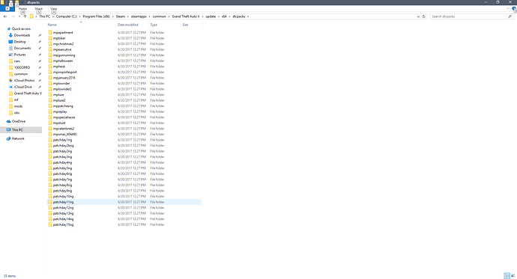Select the patchday15ng folder icon
This screenshot has width=517, height=279.
click(x=50, y=224)
